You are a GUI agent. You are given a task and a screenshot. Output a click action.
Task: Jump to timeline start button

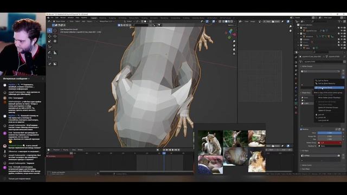pos(164,150)
